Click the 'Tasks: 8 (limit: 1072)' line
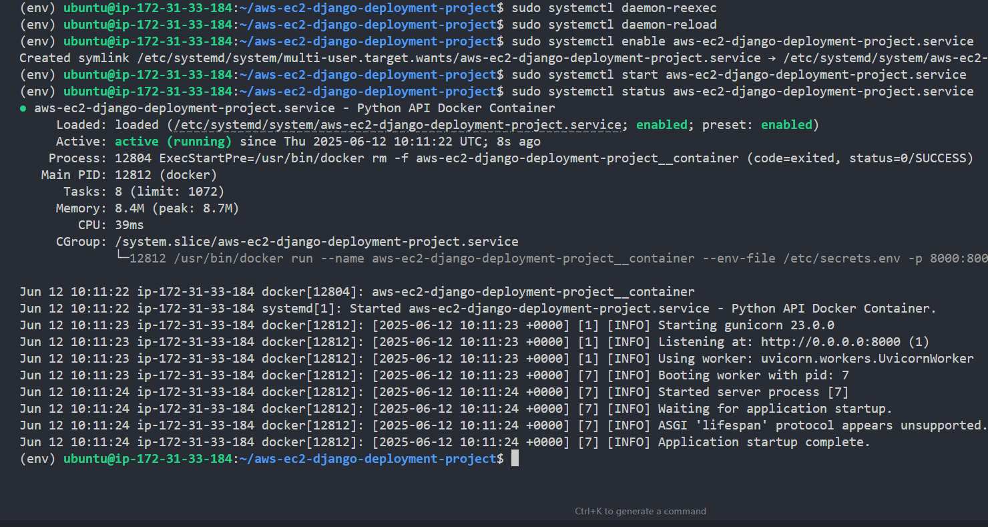988x527 pixels. pos(140,192)
